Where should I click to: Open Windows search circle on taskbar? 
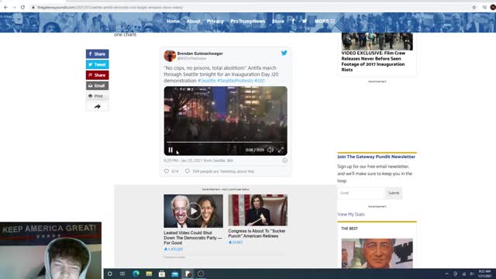point(110,274)
